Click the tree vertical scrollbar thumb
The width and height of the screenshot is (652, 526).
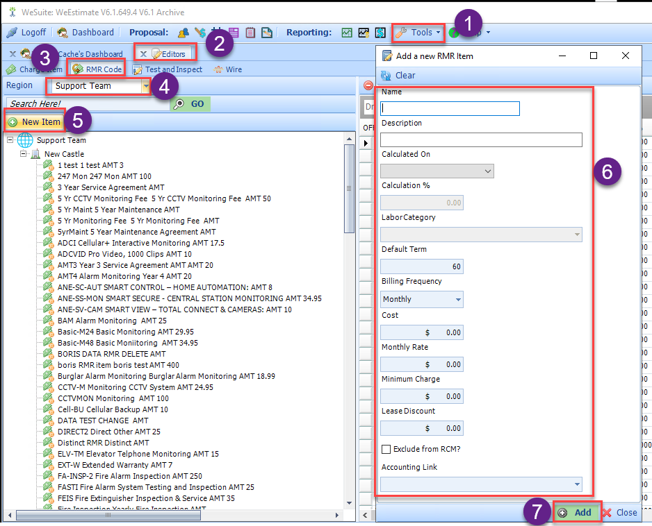(349, 189)
